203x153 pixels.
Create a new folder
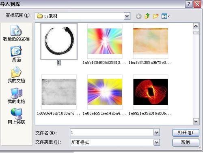156,16
